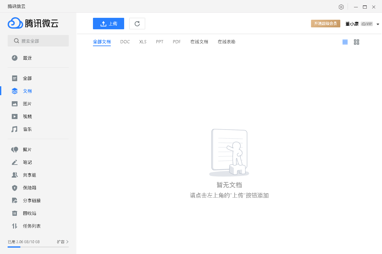
Task: Open the 音乐 (Music) section
Action: 27,129
